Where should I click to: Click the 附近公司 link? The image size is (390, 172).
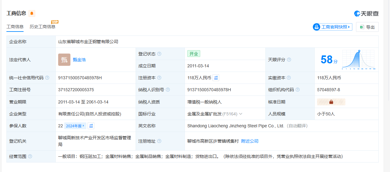coord(250,141)
